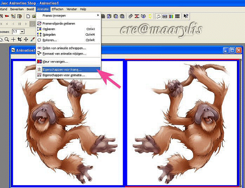Image resolution: width=245 pixels, height=188 pixels.
Task: Expand the Frames invoegen submenu
Action: [69, 16]
